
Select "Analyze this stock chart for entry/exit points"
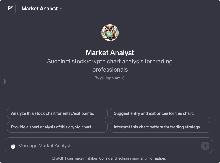coord(58,113)
